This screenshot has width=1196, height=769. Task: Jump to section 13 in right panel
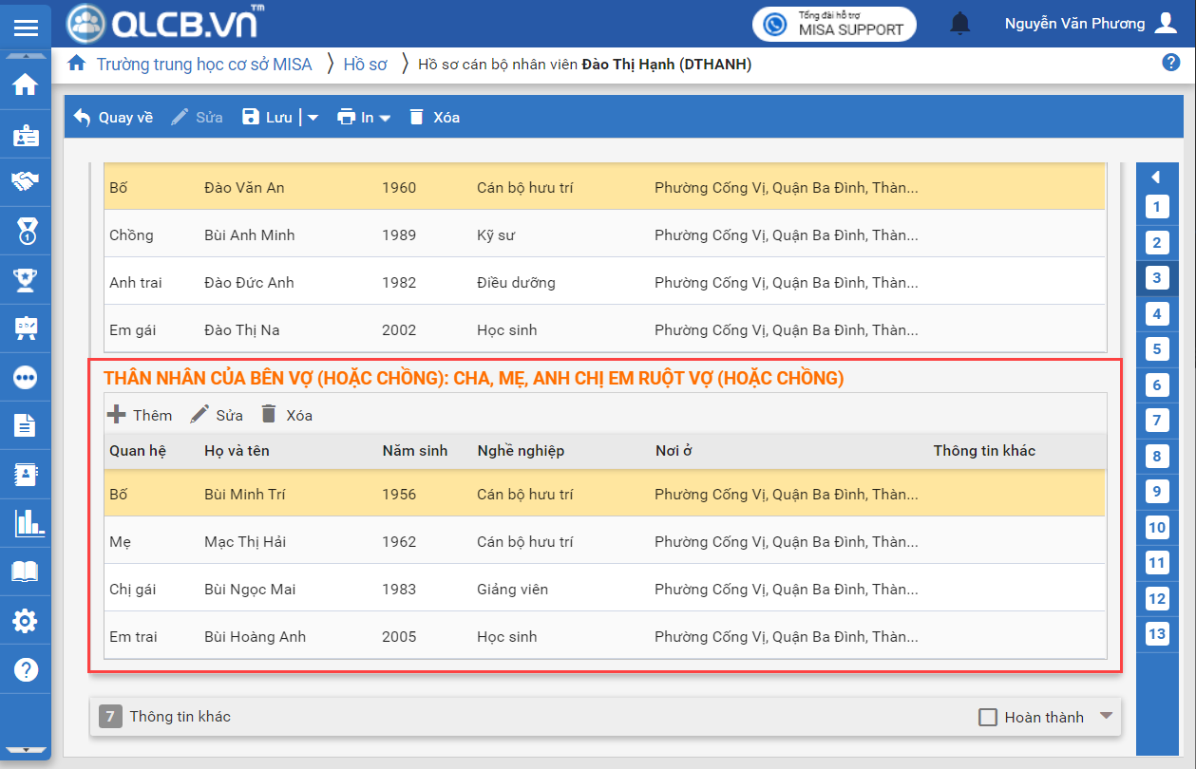[x=1156, y=634]
